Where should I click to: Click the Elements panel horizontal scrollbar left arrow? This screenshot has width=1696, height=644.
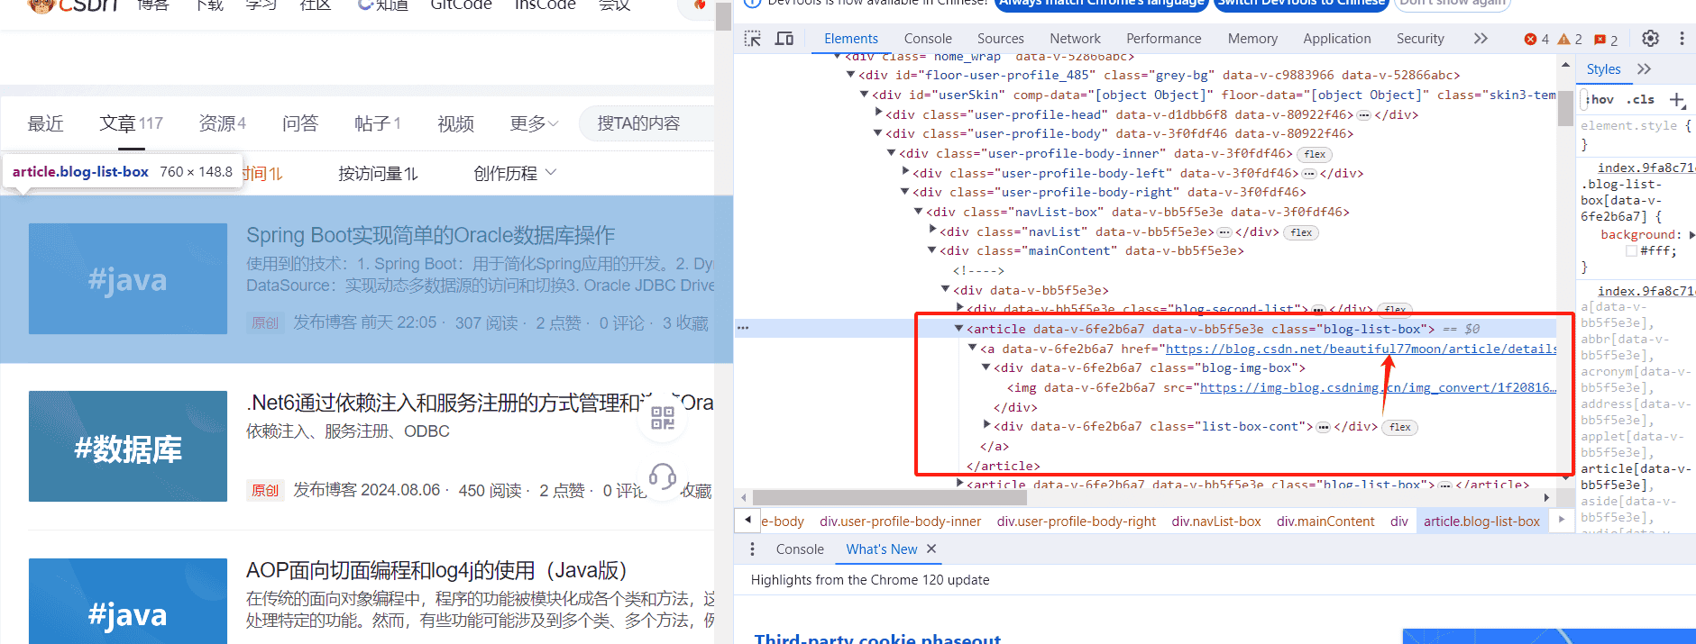pyautogui.click(x=744, y=497)
